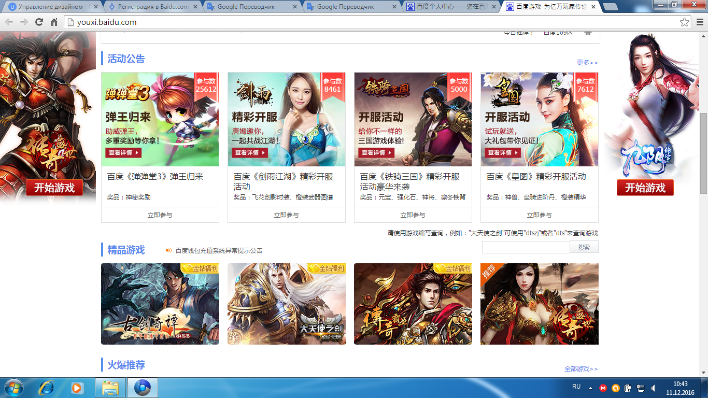Viewport: 708px width, 398px height.
Task: Click 立即参与 under 弹弹堂3 弹王归来
Action: [x=160, y=215]
